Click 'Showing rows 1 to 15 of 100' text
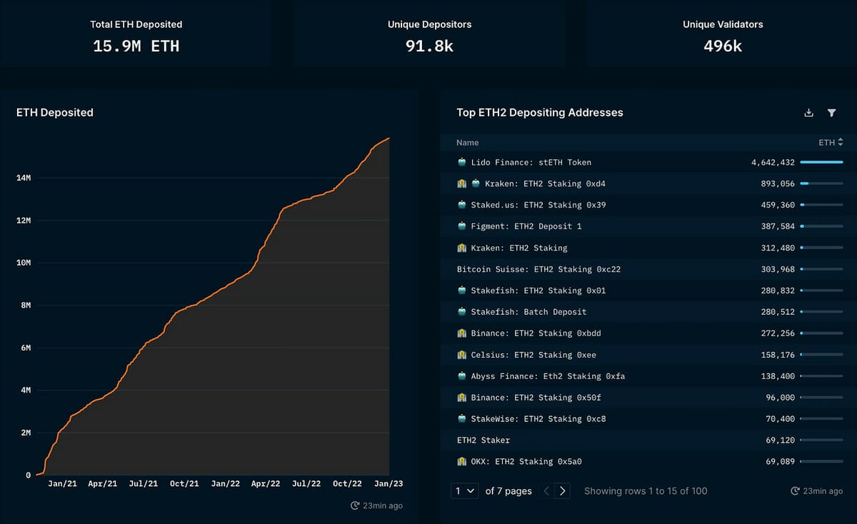857x524 pixels. [x=646, y=491]
